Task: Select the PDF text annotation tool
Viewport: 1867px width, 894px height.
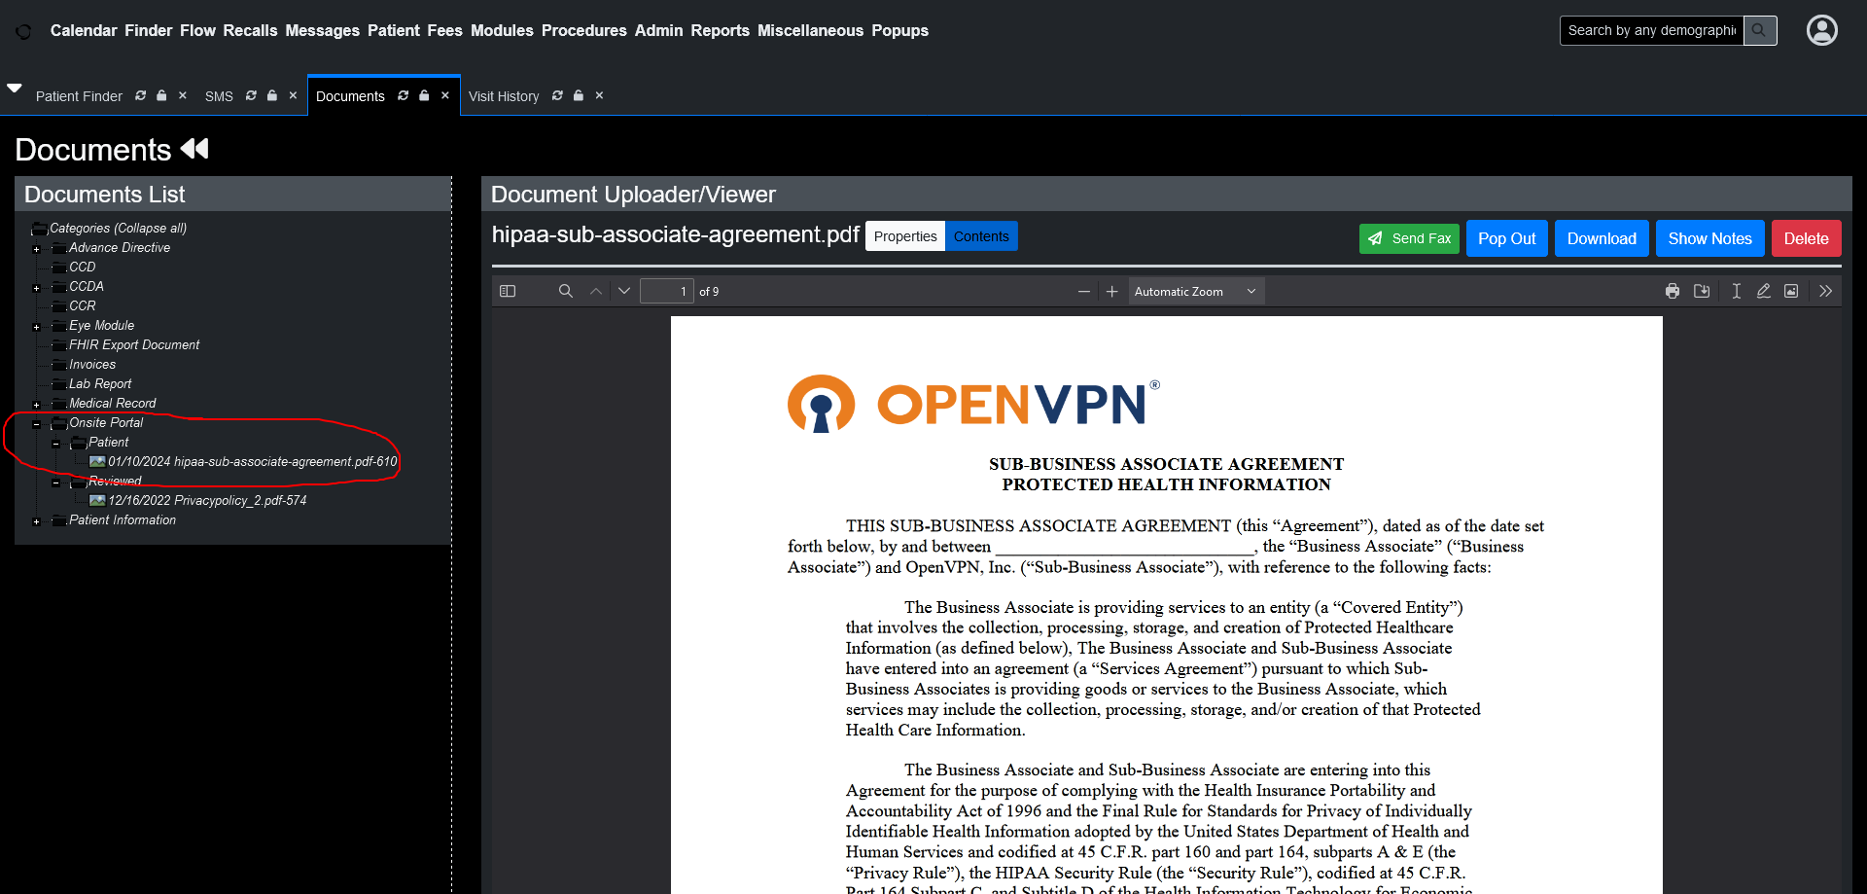Action: tap(1736, 291)
